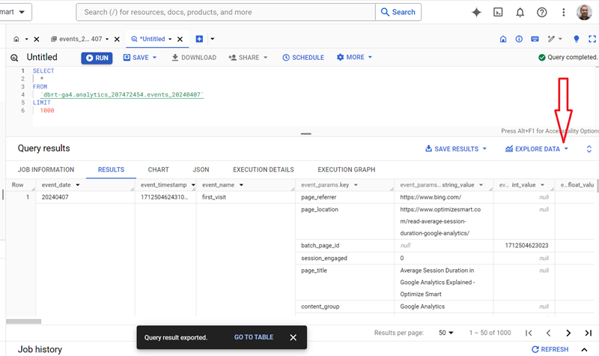This screenshot has height=356, width=599.
Task: View EXECUTION GRAPH tab
Action: point(347,169)
